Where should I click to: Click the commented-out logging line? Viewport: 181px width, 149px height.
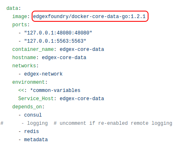point(86,123)
